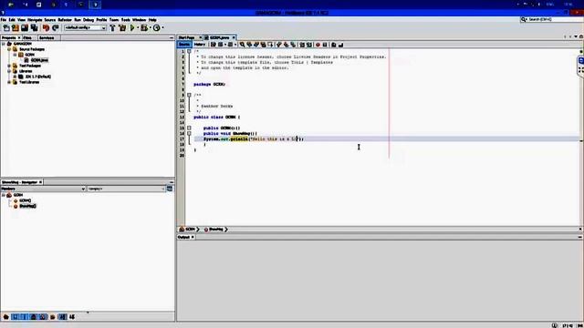Click the New File toolbar icon
The image size is (584, 328).
click(6, 28)
